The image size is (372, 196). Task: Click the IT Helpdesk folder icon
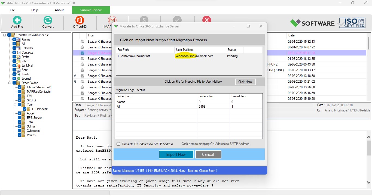(29, 109)
